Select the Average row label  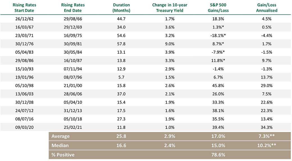(x=61, y=136)
